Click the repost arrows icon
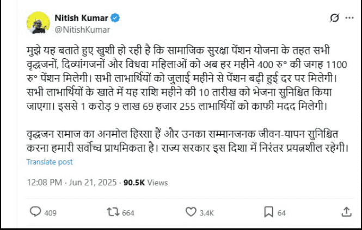362x230 pixels. click(113, 212)
